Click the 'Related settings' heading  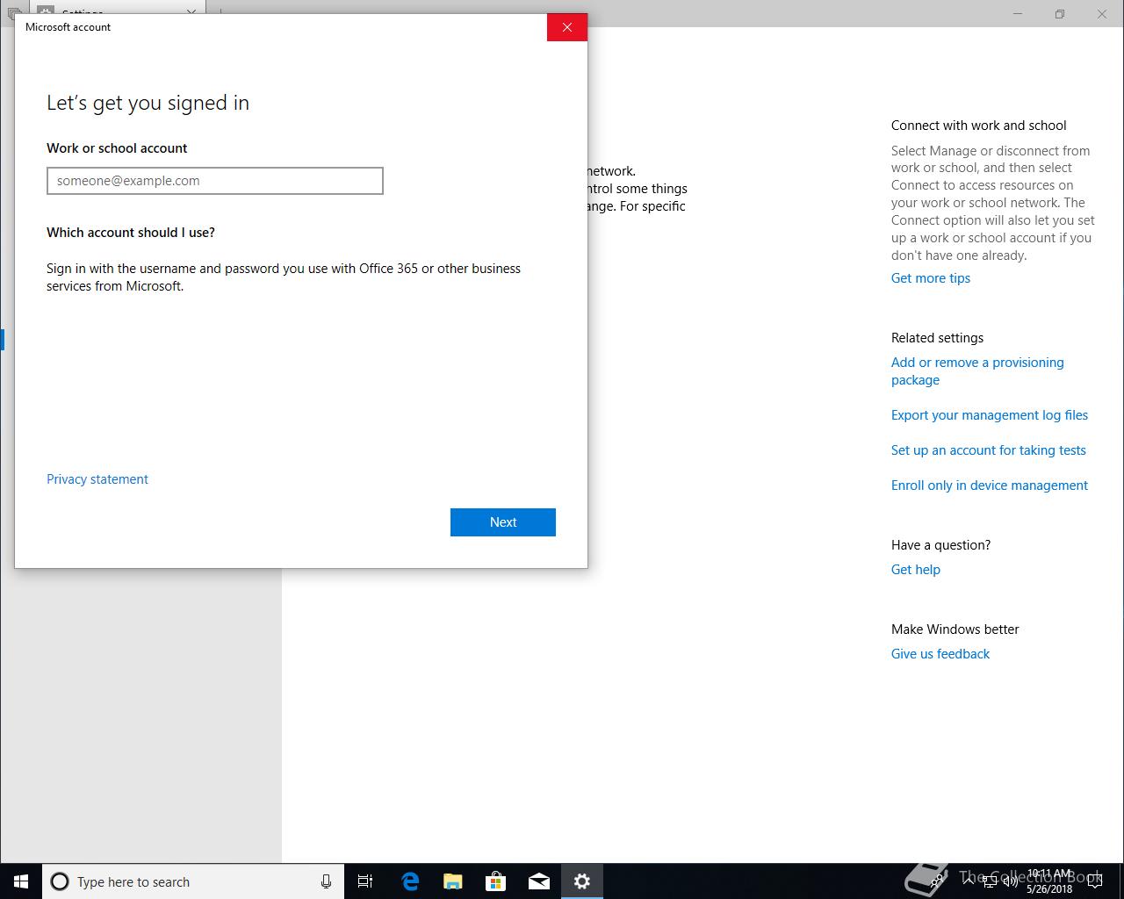point(937,338)
